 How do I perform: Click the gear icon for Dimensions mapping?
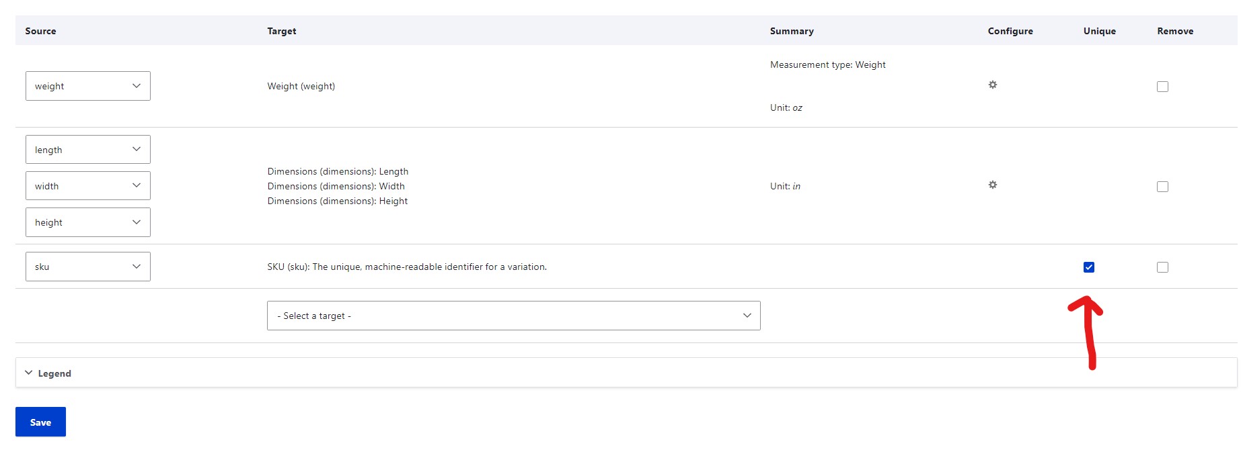pyautogui.click(x=992, y=185)
